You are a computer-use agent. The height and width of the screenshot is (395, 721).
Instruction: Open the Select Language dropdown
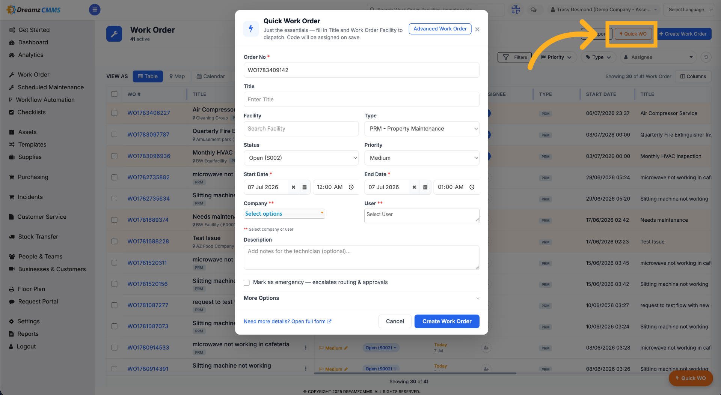[x=689, y=10]
